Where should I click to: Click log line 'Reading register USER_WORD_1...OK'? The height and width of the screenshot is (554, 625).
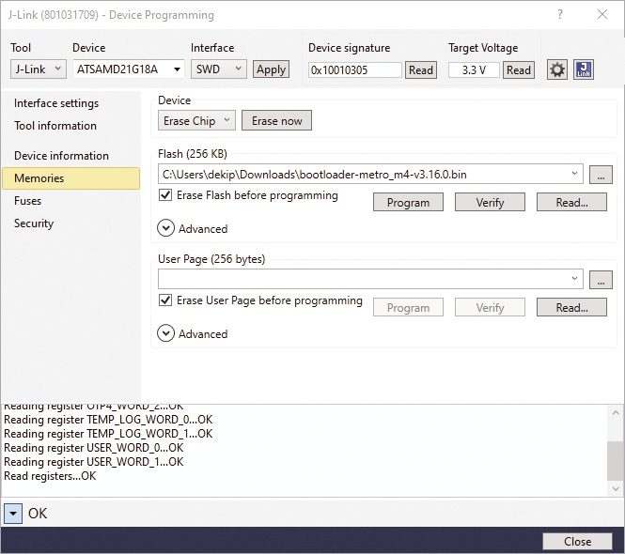point(94,462)
